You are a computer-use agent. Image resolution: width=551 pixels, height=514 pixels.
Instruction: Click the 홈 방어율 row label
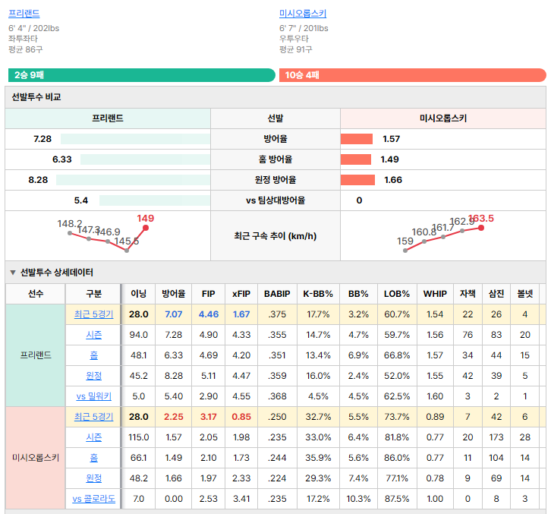(x=275, y=159)
